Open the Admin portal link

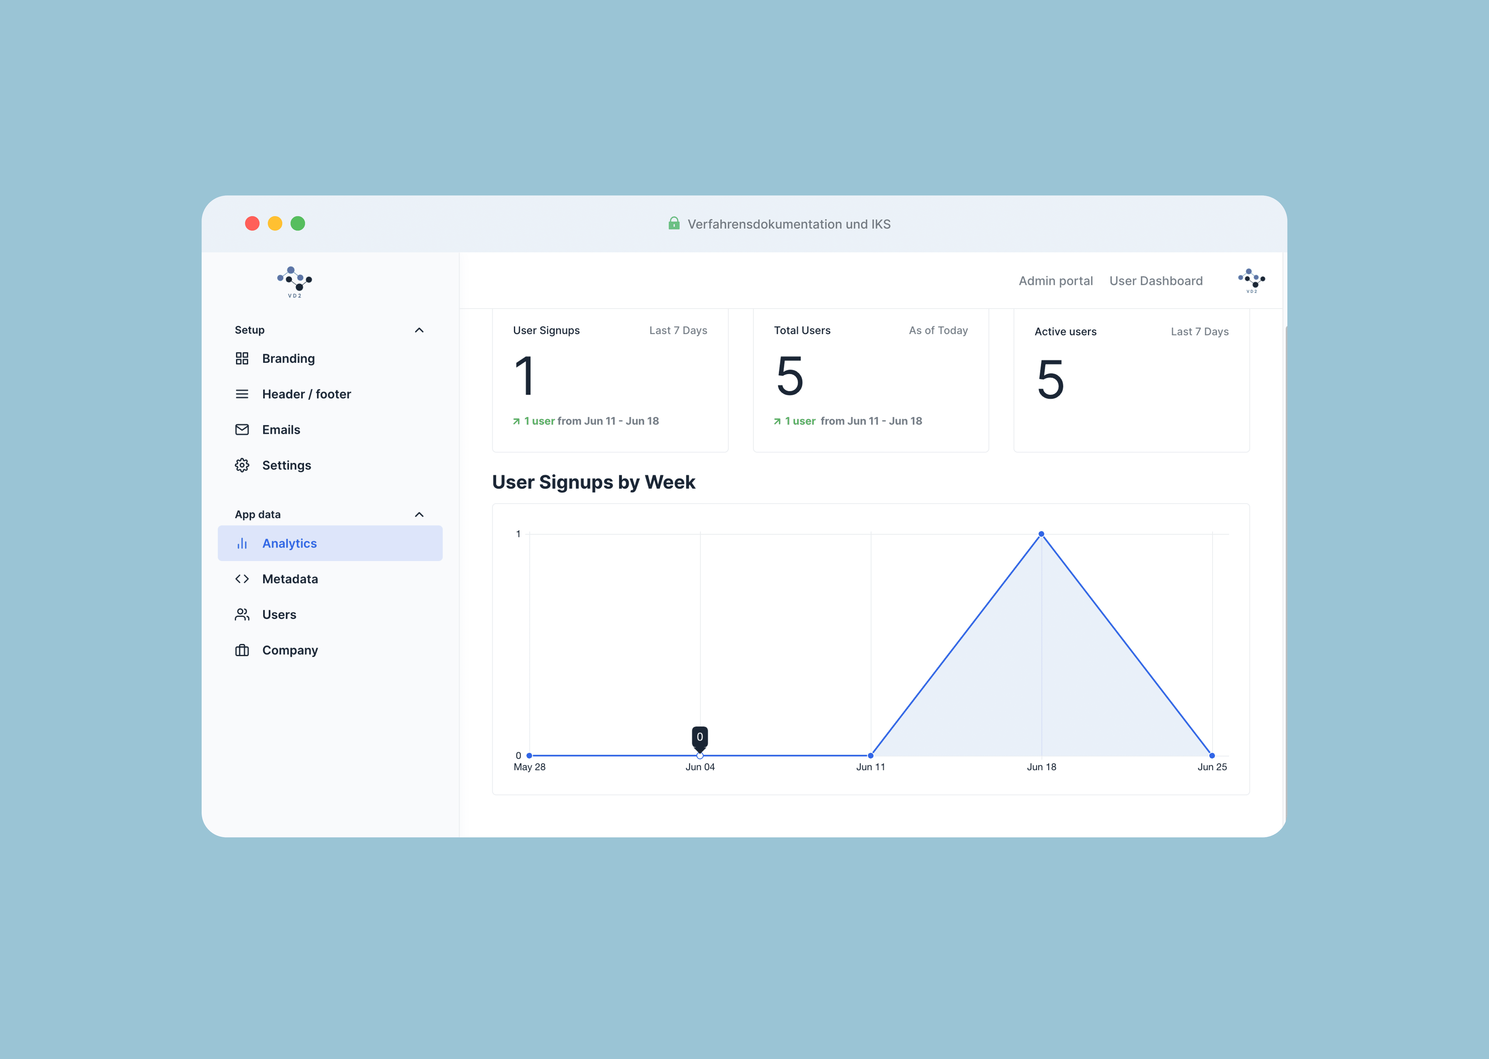[x=1055, y=281]
